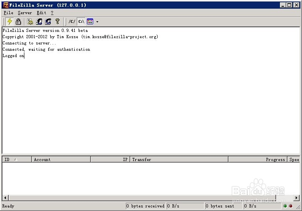302x211 pixels.
Task: Open the File menu
Action: 9,13
